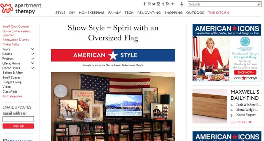
Task: Expand the Life at Home section
Action: pos(33,63)
